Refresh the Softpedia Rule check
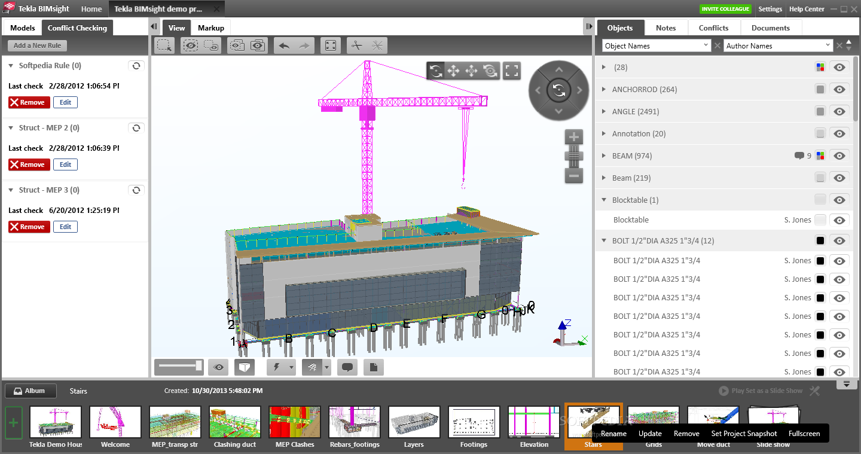This screenshot has height=454, width=861. tap(136, 66)
